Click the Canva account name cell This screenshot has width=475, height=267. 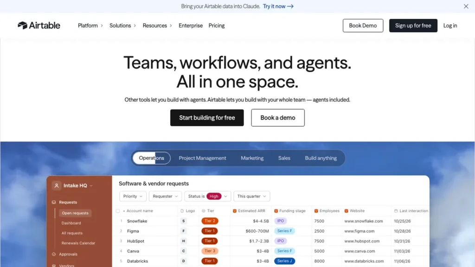[x=133, y=251]
